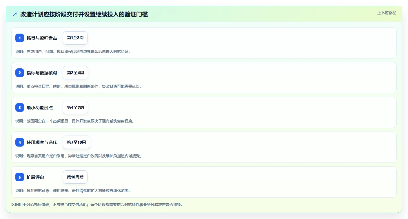
Task: Click the footer note starting 区间用于讨论先后依赖
Action: click(x=97, y=205)
